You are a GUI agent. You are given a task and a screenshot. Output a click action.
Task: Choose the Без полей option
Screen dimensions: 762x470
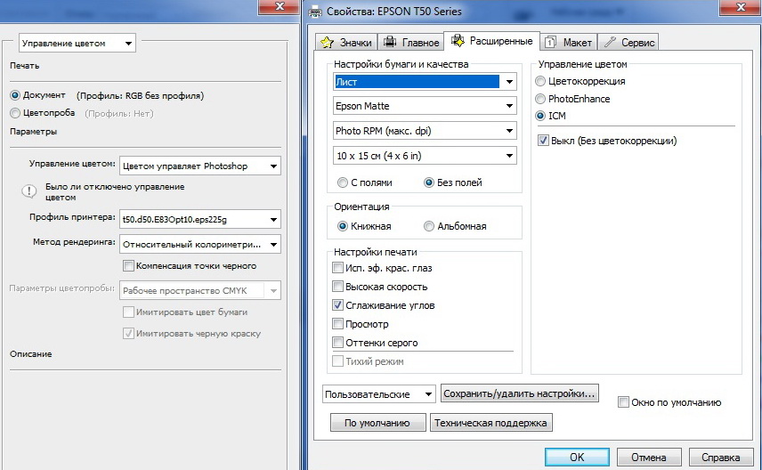click(x=429, y=182)
